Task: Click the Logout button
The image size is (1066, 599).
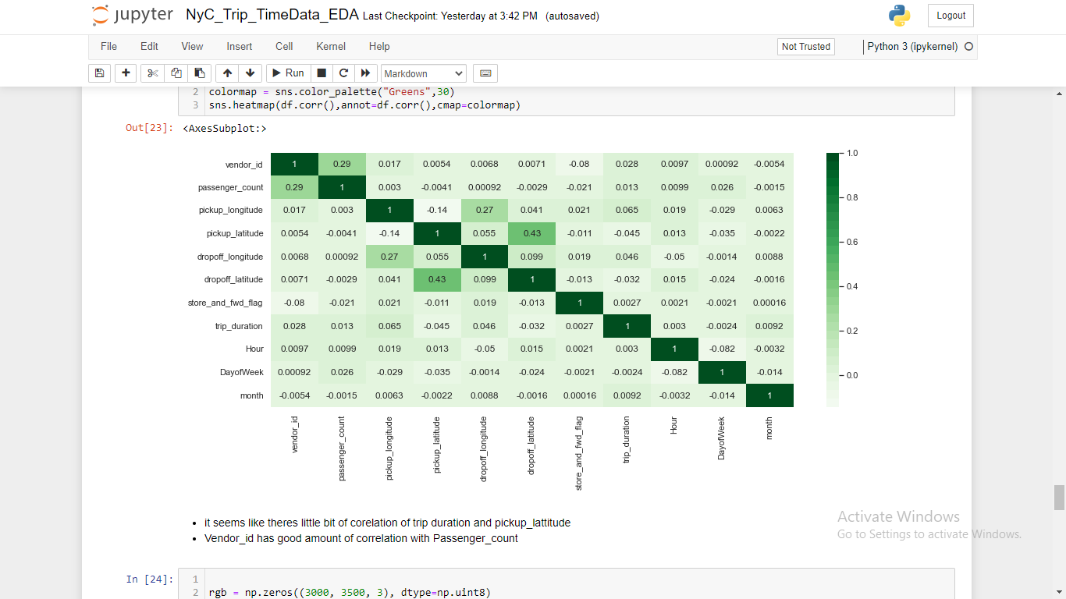Action: [x=951, y=15]
